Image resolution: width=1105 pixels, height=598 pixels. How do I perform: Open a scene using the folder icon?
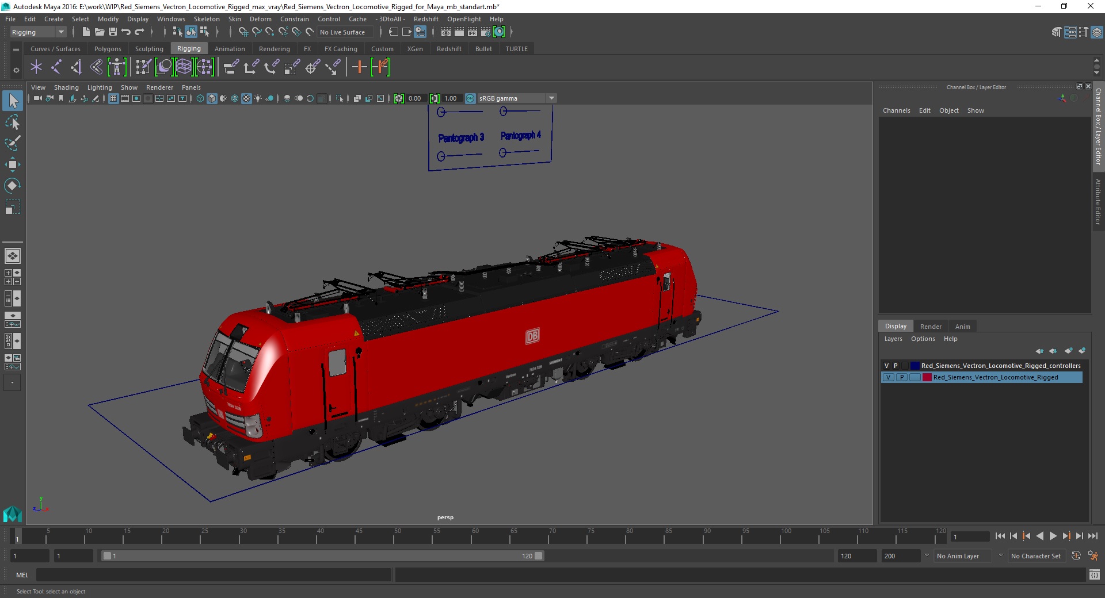pos(100,32)
